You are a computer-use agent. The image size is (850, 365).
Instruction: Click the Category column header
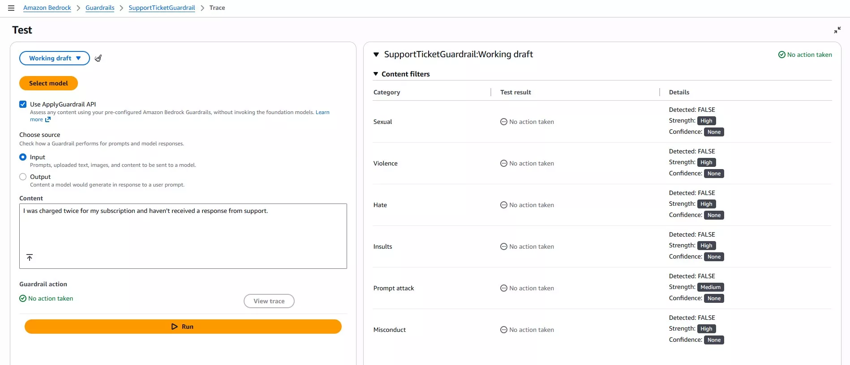[387, 92]
